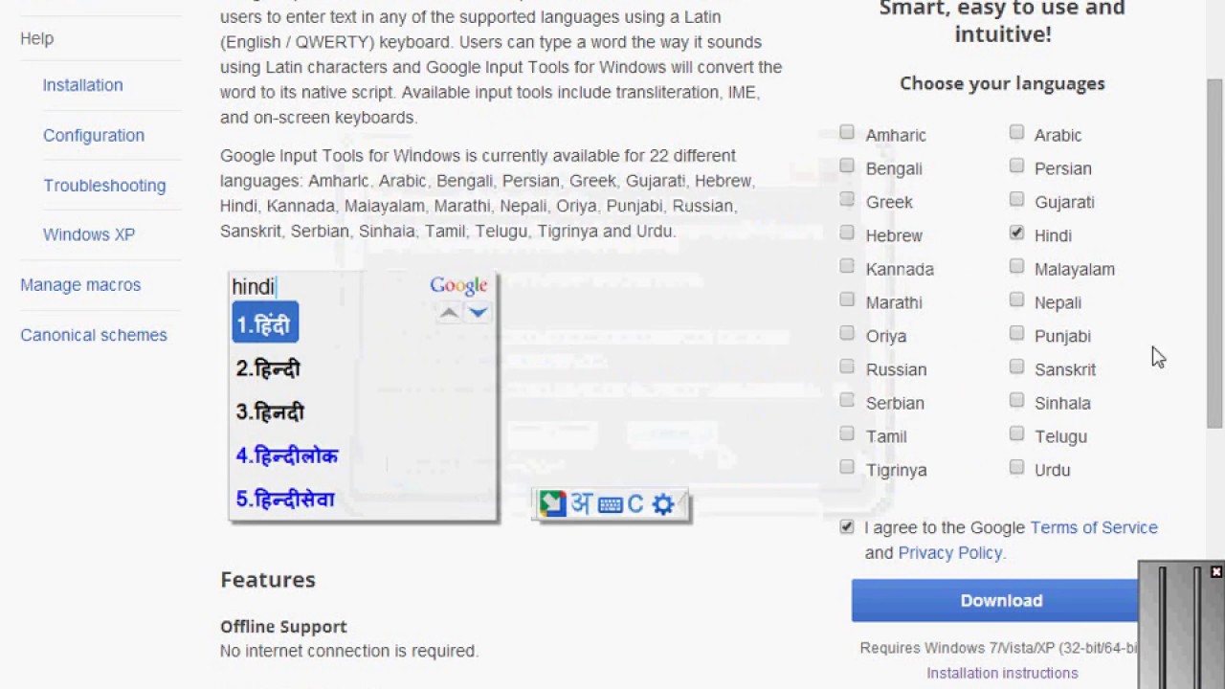The image size is (1225, 689).
Task: Click the Google logo in suggestion box
Action: point(458,285)
